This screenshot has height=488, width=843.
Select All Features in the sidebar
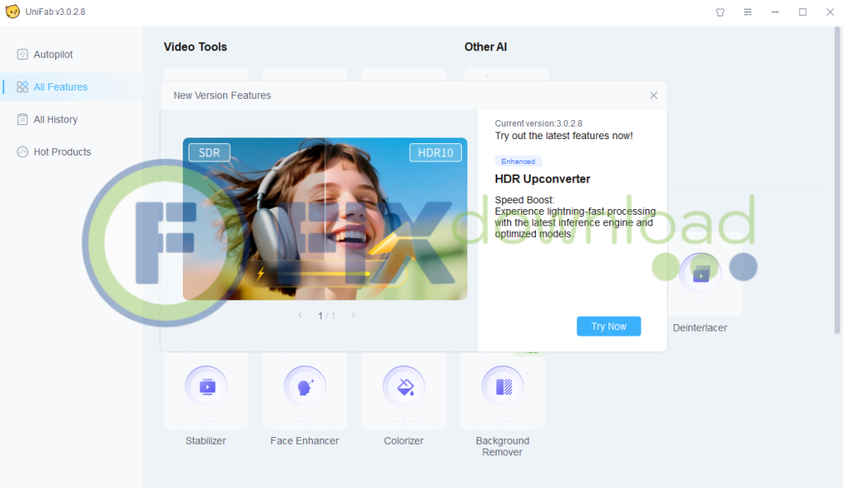(60, 87)
